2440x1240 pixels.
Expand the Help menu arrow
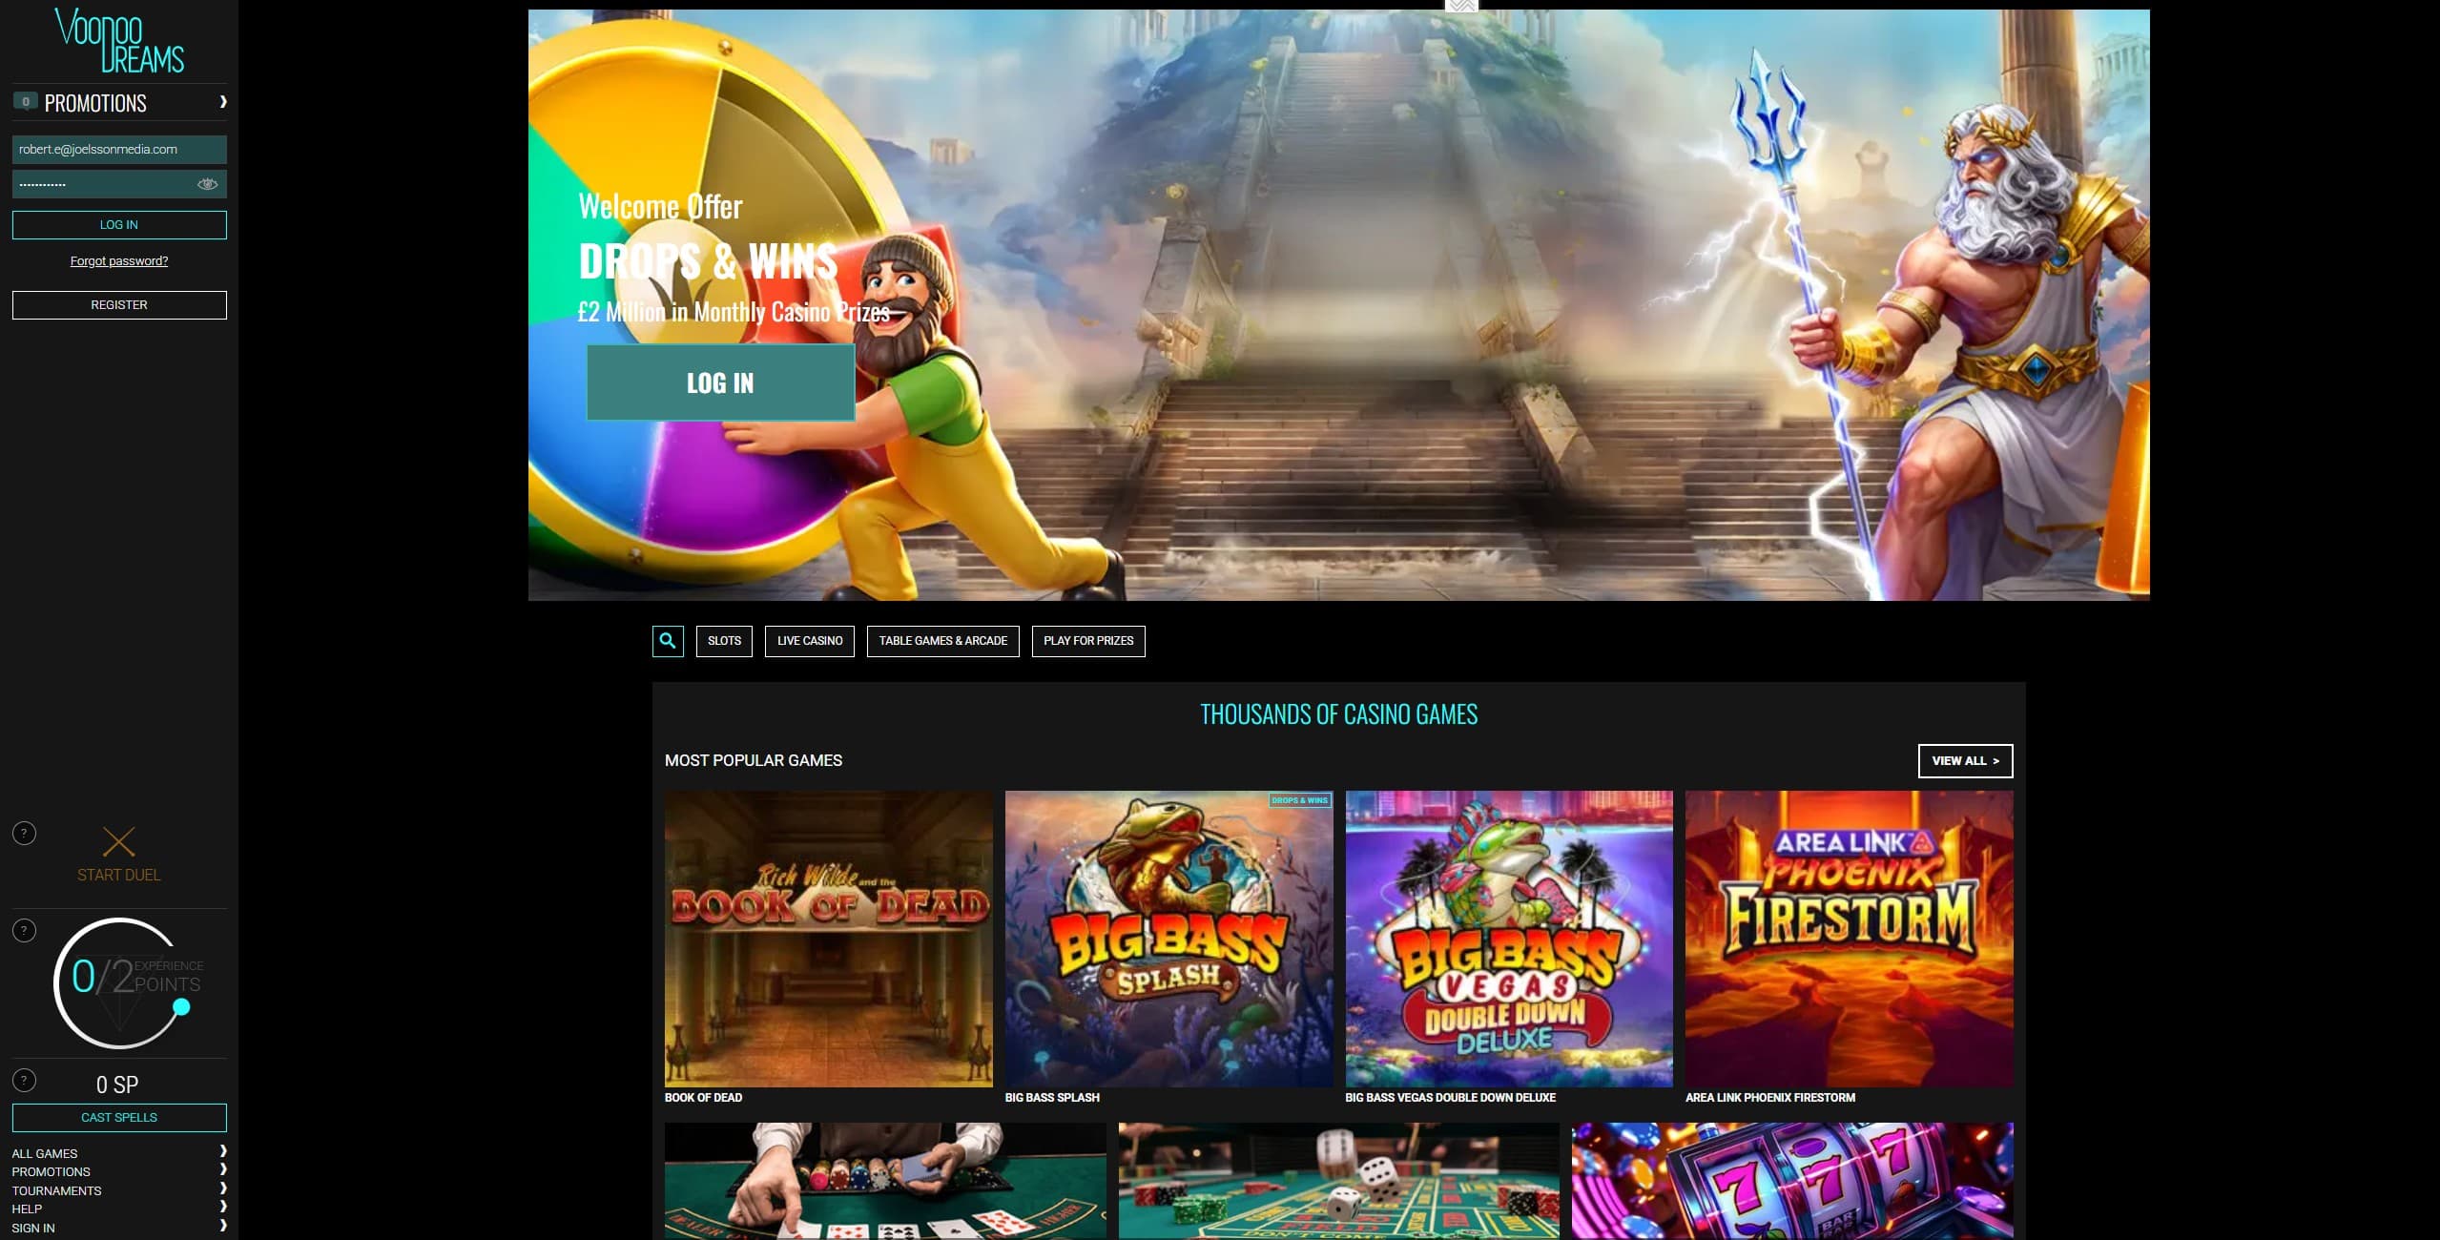coord(223,1207)
